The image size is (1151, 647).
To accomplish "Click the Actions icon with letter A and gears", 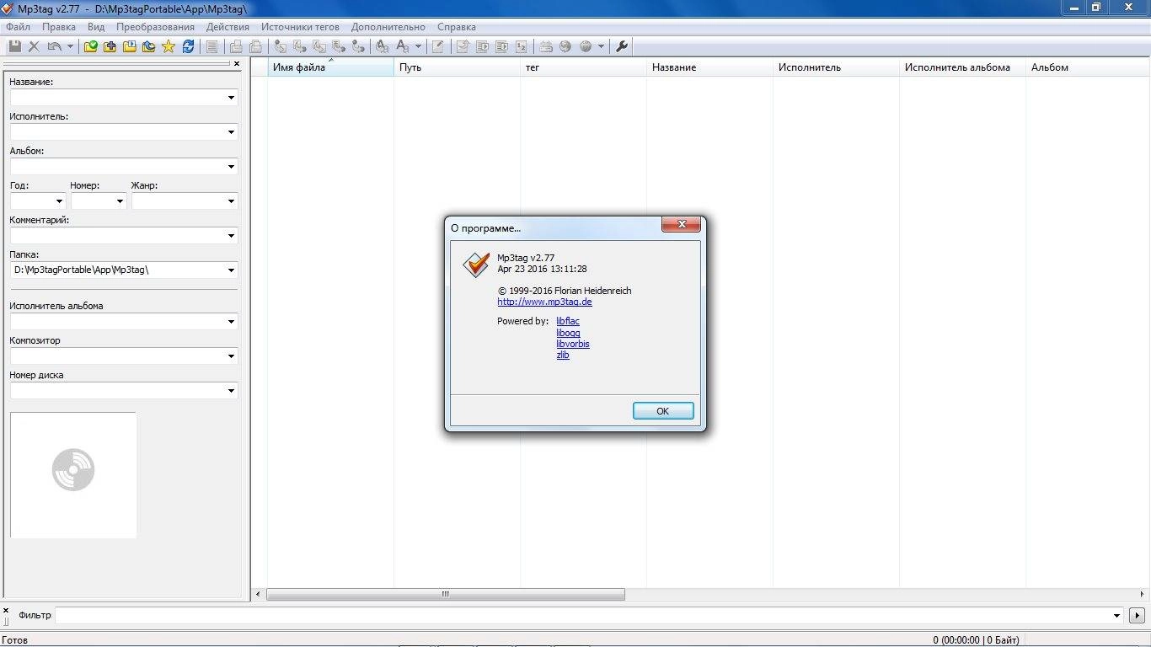I will (383, 46).
